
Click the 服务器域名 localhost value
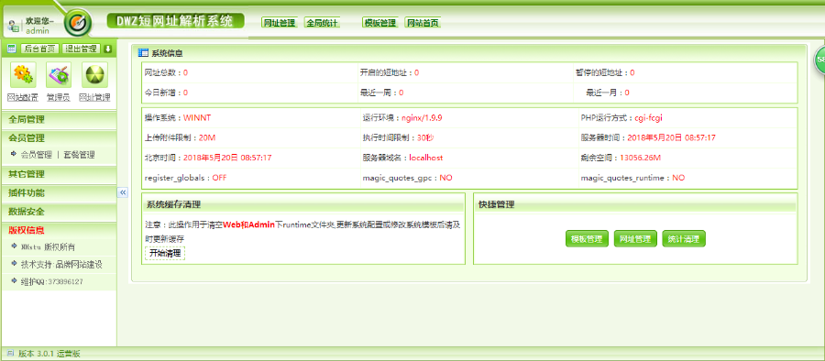point(425,158)
